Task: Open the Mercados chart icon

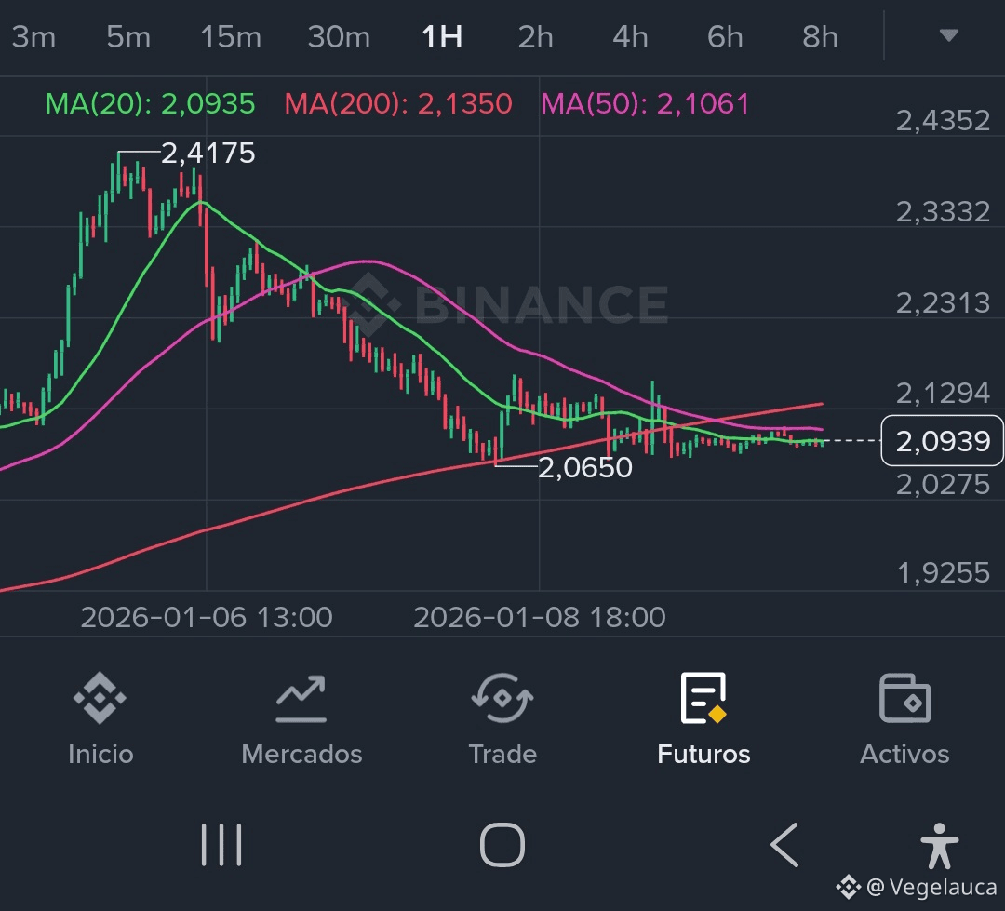Action: pos(301,699)
